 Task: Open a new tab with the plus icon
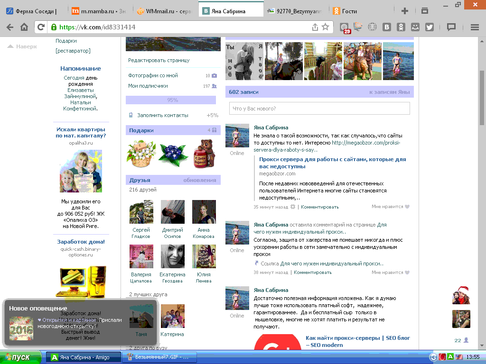pyautogui.click(x=404, y=11)
